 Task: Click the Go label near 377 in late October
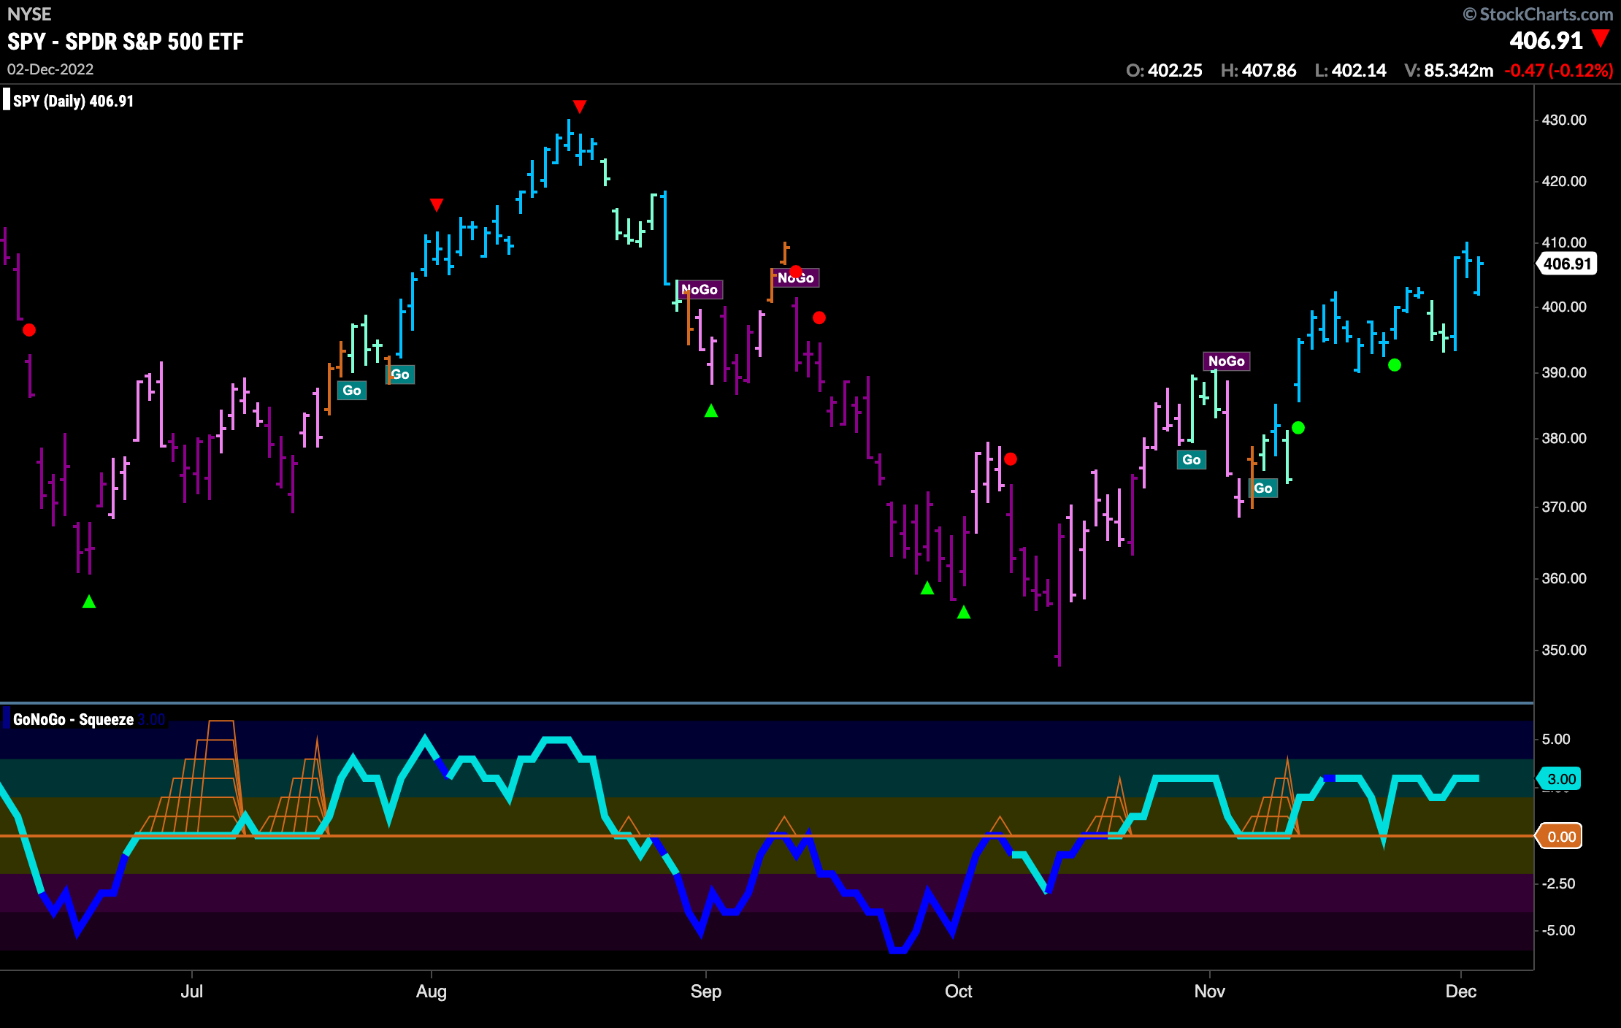[1192, 460]
